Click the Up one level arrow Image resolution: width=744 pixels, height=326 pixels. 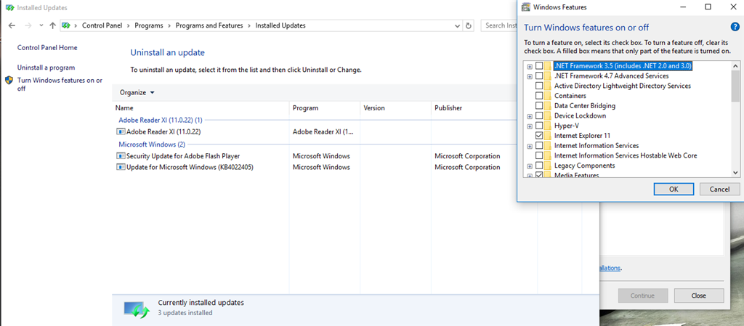pyautogui.click(x=52, y=25)
